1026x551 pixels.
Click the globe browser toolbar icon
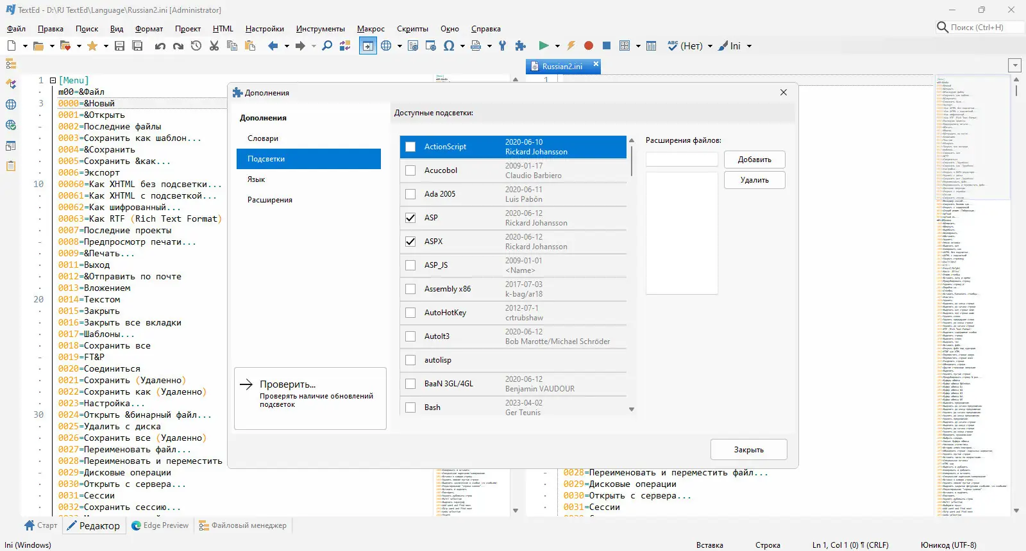pyautogui.click(x=386, y=45)
